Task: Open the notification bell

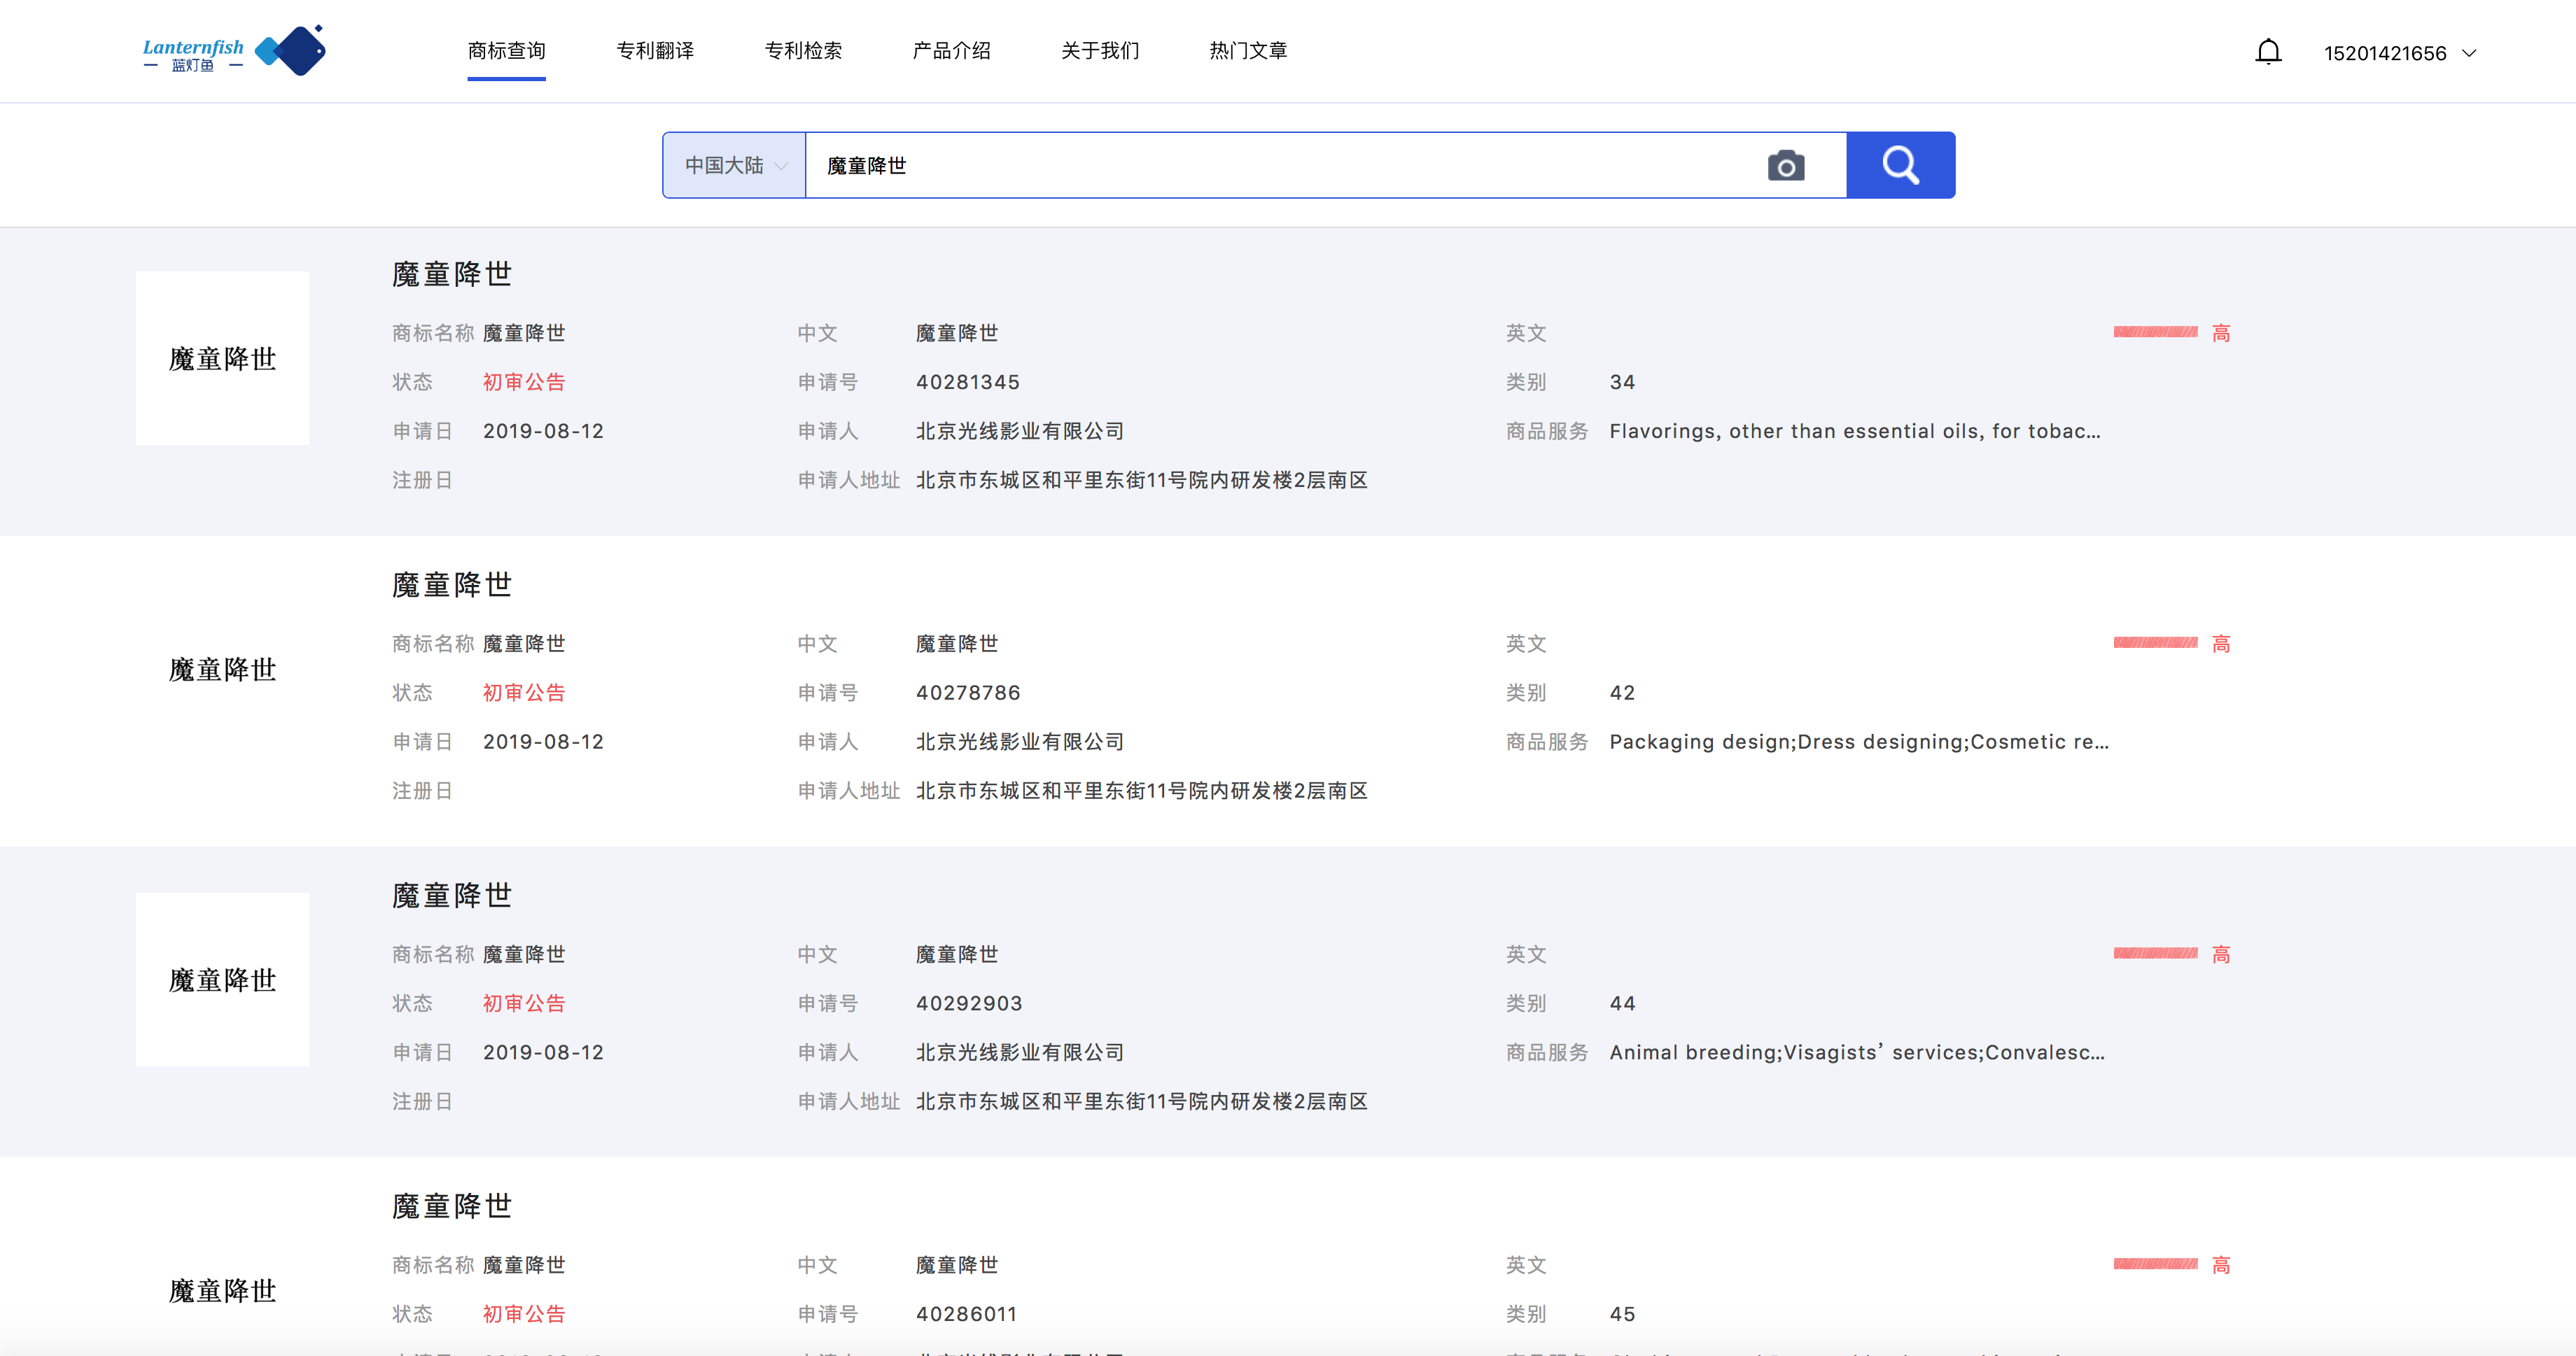Action: pos(2268,52)
